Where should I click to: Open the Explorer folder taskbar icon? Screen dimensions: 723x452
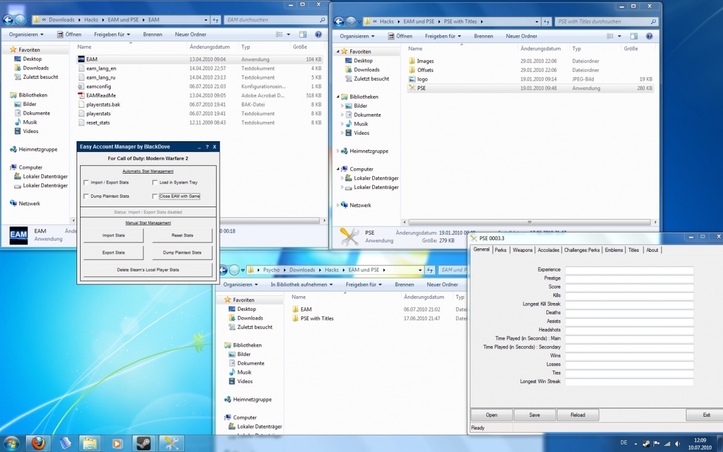(x=89, y=443)
